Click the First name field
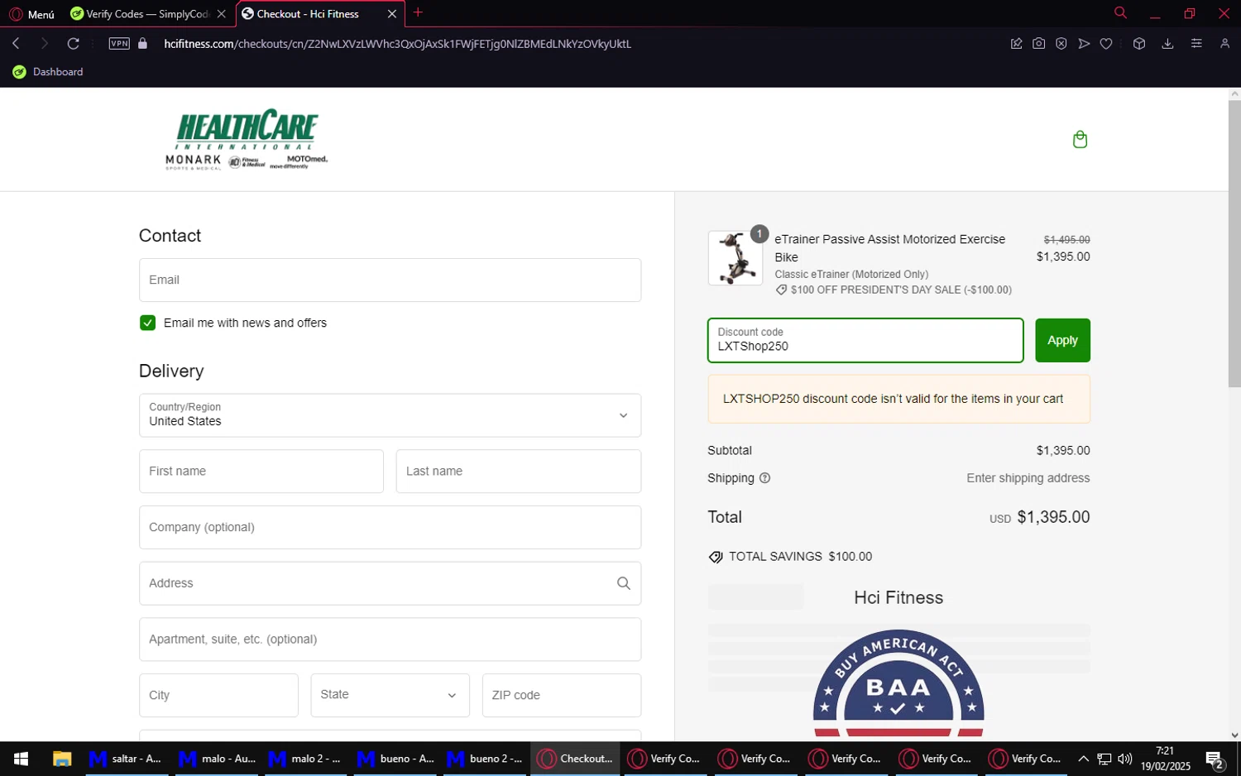 pos(261,472)
